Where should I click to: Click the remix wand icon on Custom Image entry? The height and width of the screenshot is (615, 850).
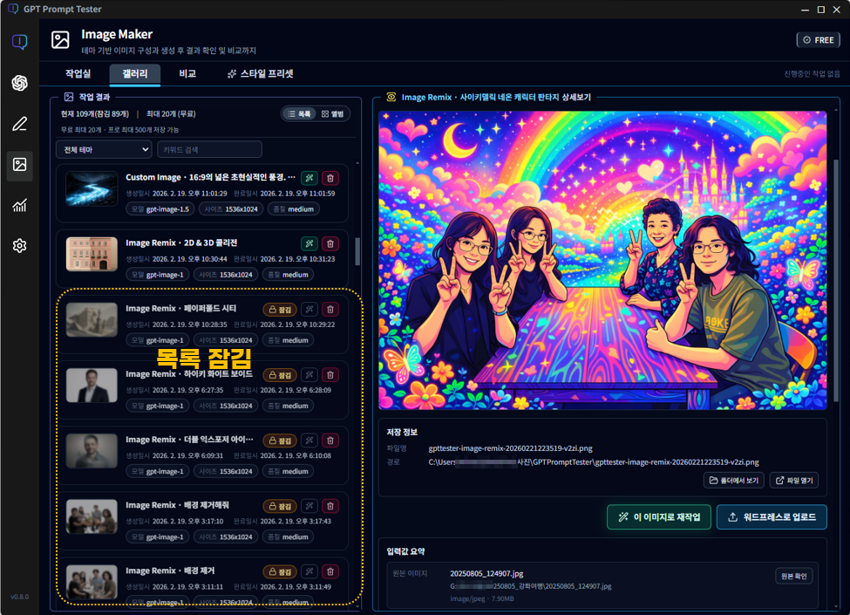(309, 177)
